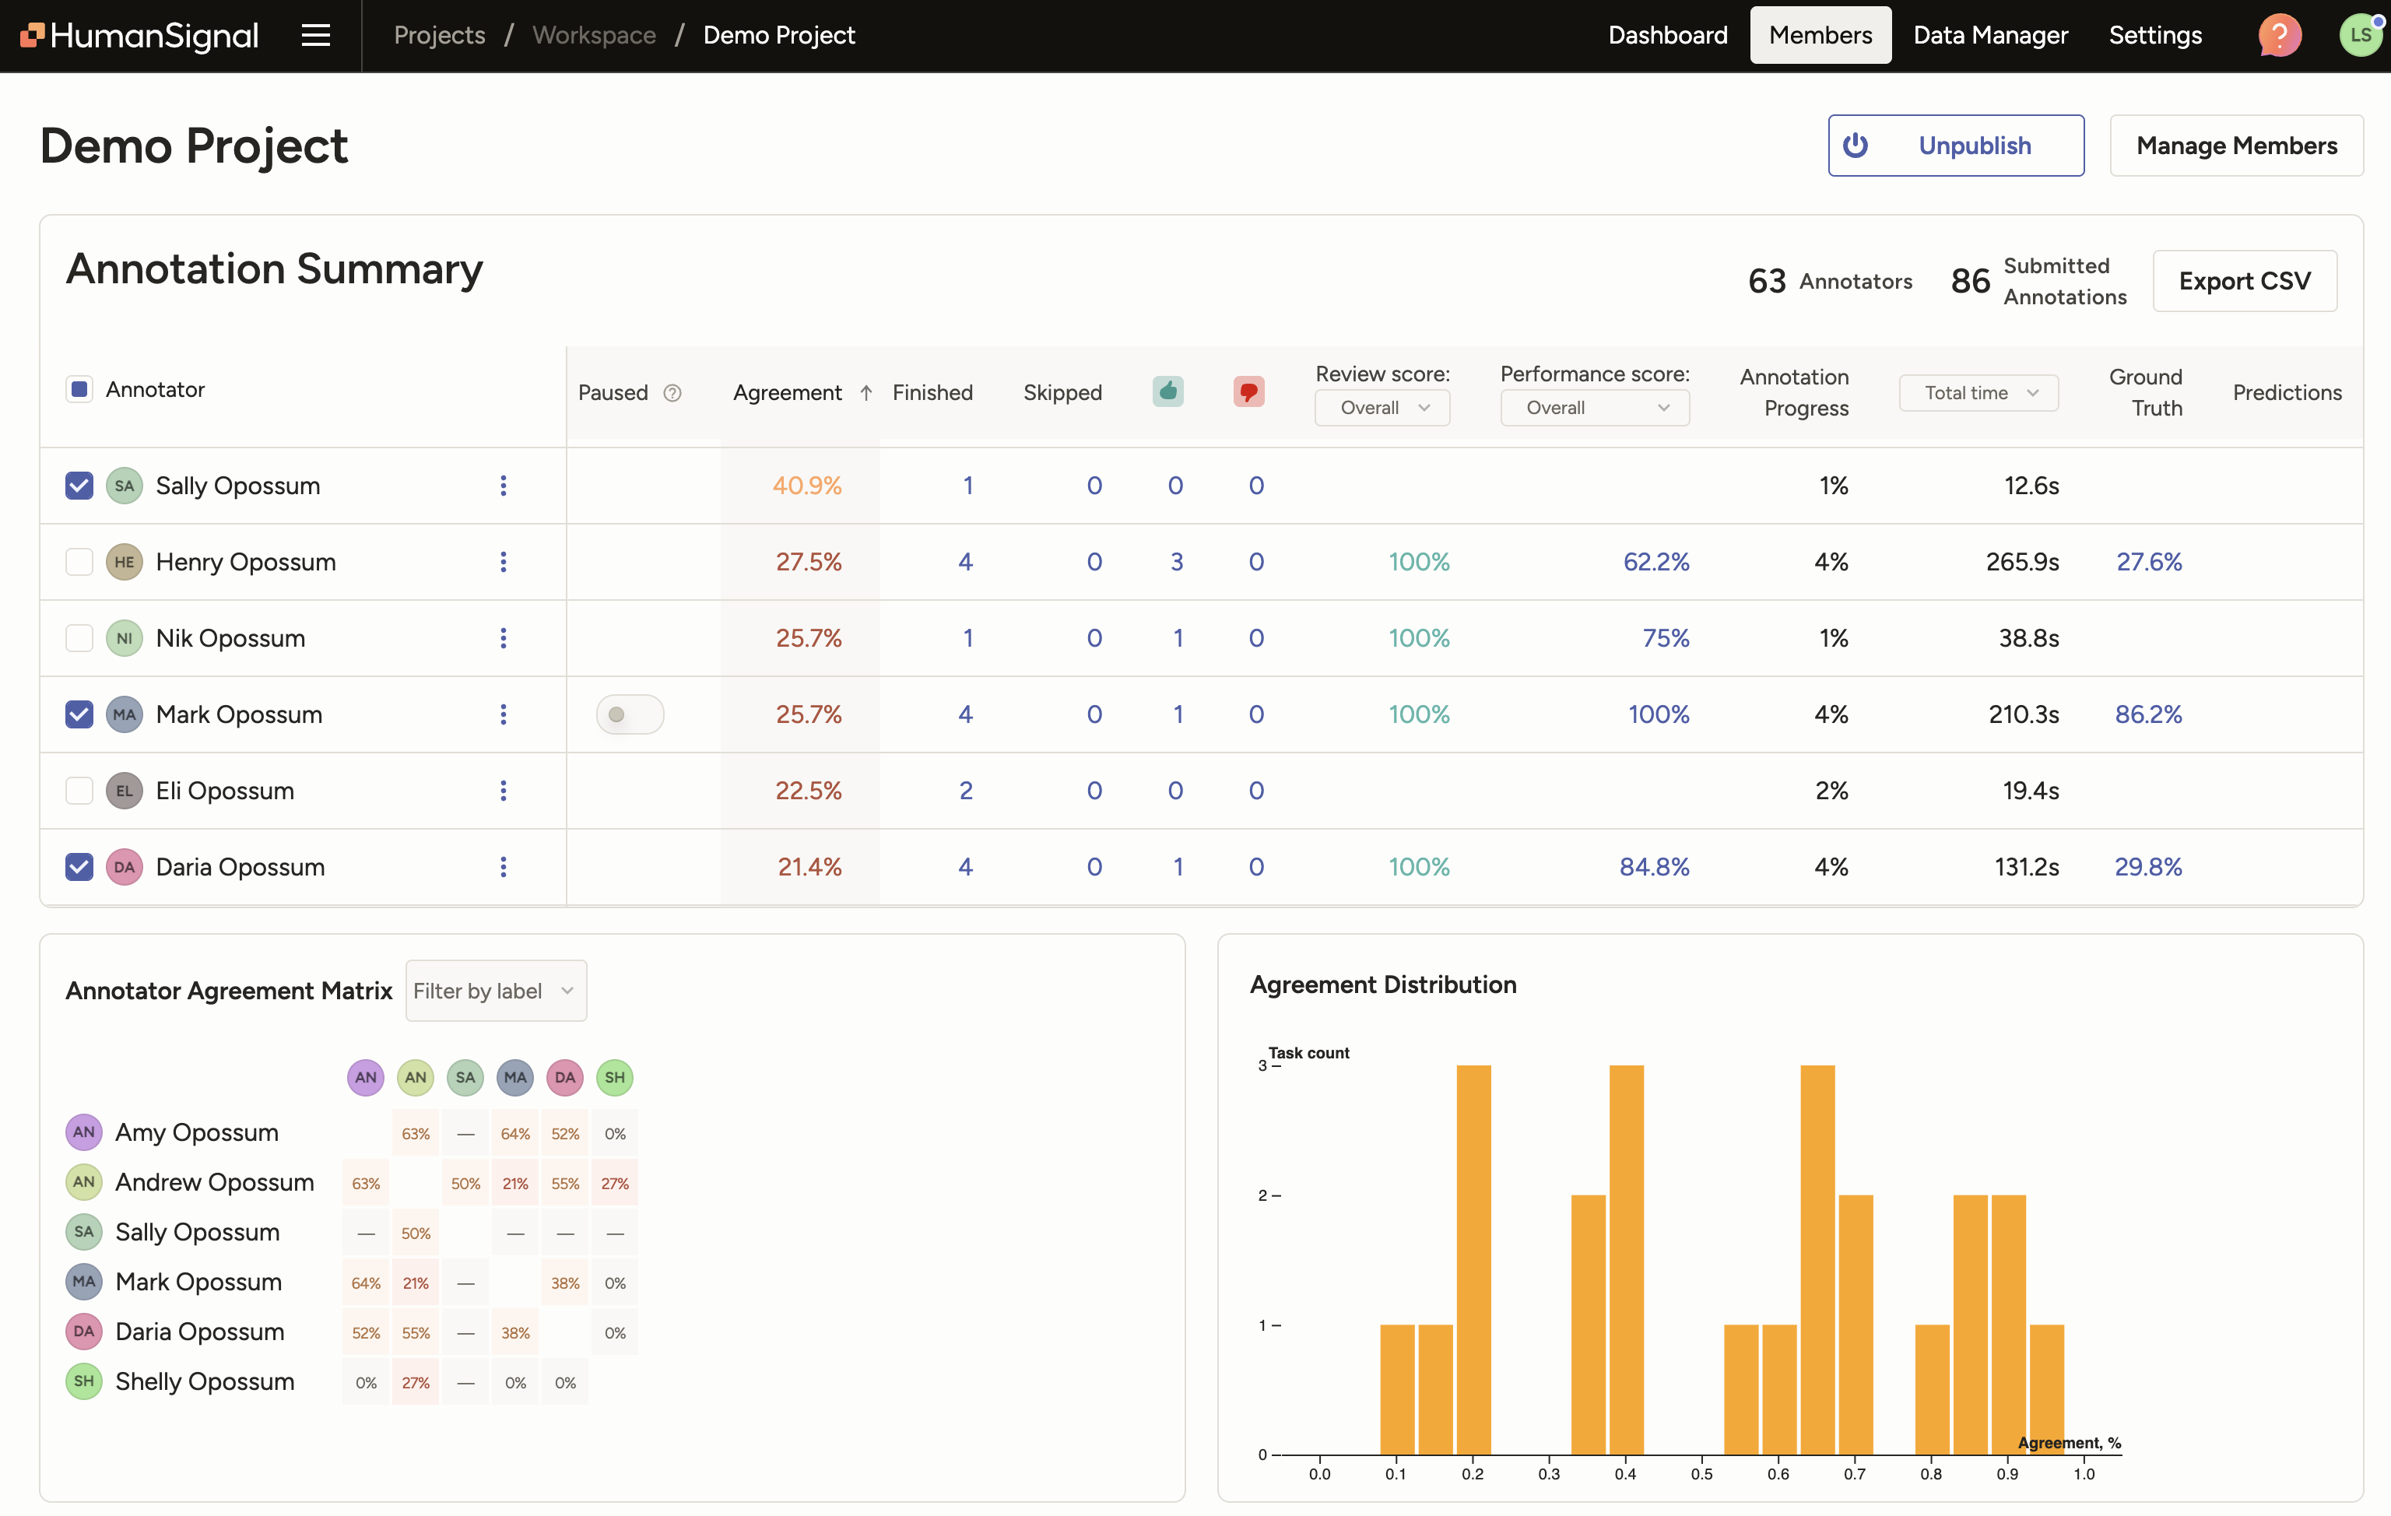Switch to the Data Manager tab

(x=1990, y=35)
